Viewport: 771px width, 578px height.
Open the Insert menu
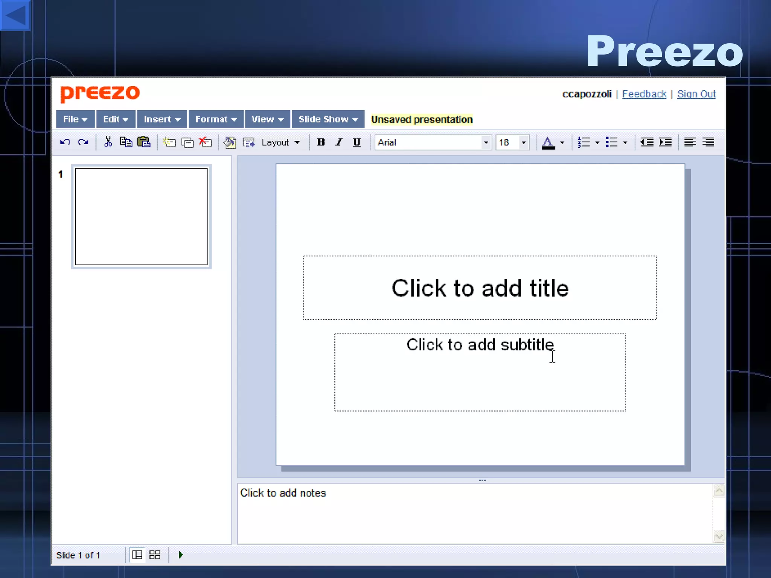pyautogui.click(x=162, y=119)
